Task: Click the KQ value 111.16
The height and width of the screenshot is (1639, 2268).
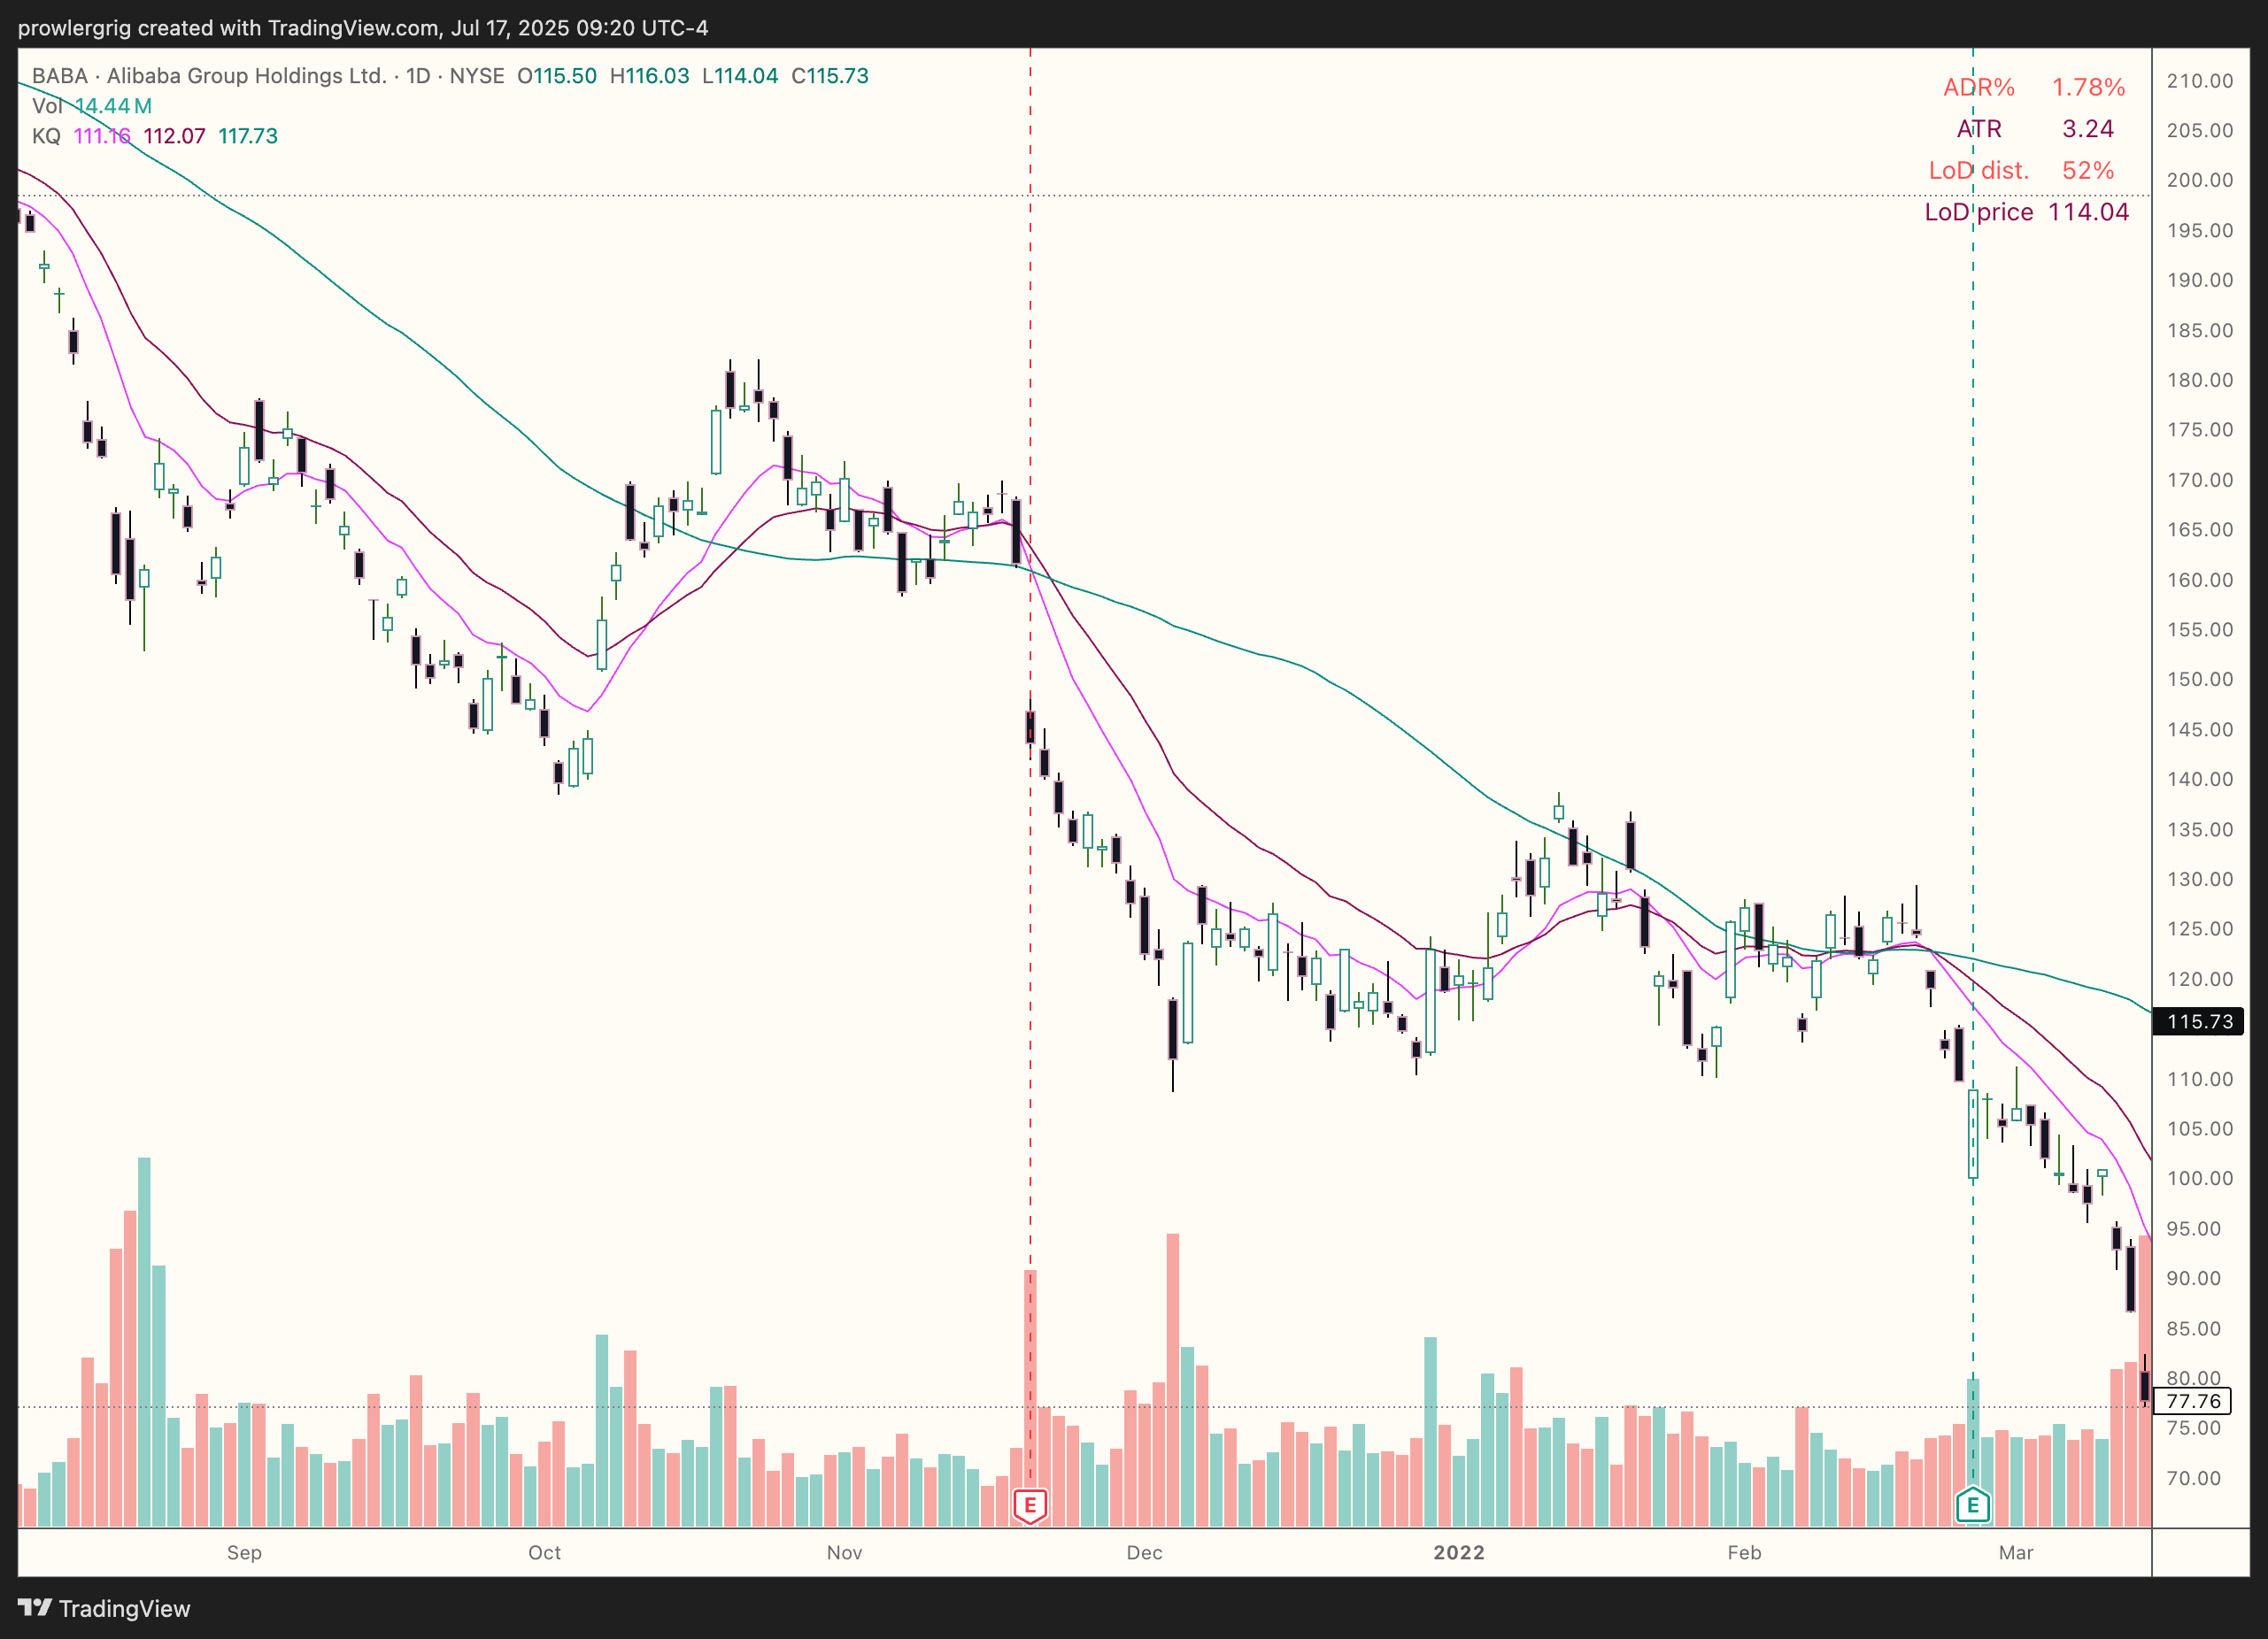Action: [102, 136]
